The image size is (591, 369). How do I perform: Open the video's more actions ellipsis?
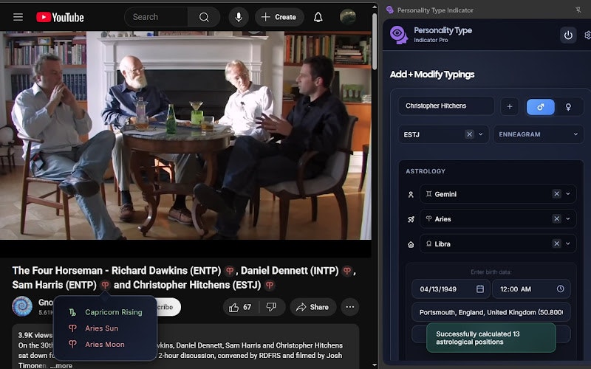tap(349, 307)
